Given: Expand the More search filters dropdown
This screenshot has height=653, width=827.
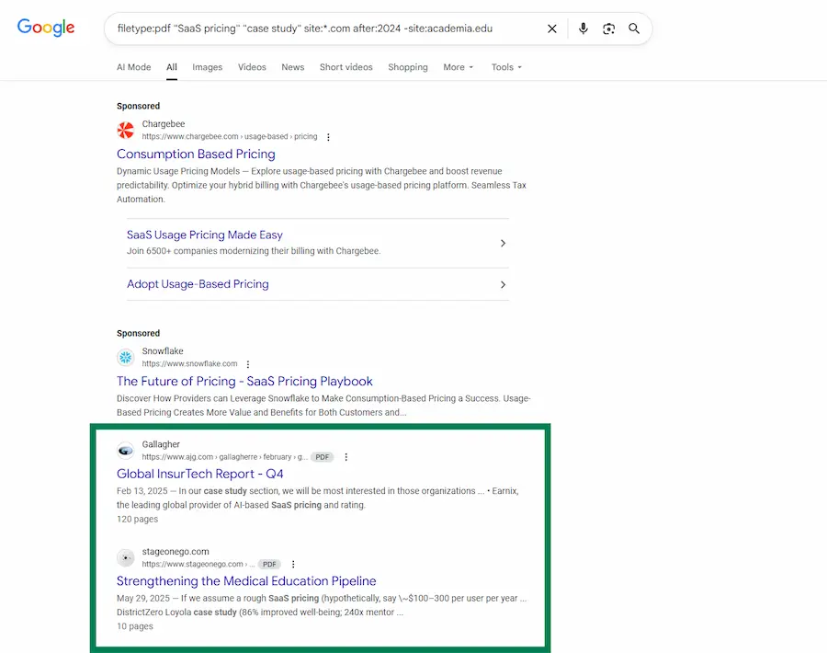Looking at the screenshot, I should pos(458,67).
